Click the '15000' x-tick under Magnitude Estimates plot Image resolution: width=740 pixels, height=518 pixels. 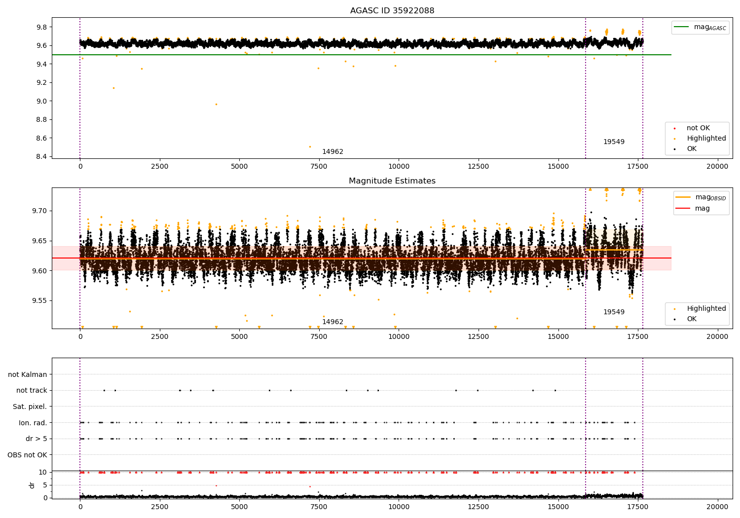point(558,337)
